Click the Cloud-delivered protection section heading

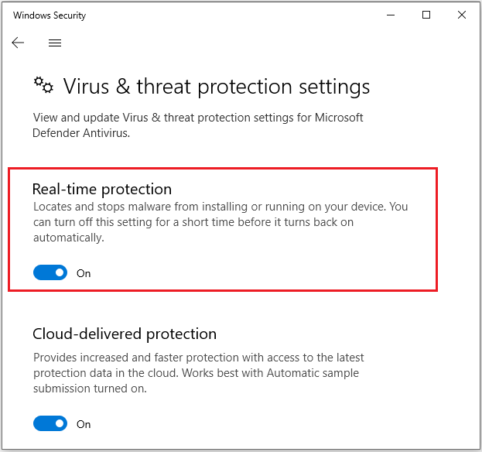(x=125, y=334)
